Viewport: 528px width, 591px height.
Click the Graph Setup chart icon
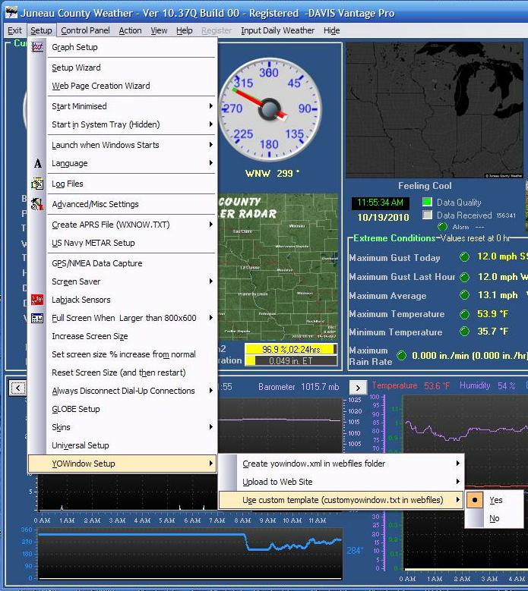point(37,47)
